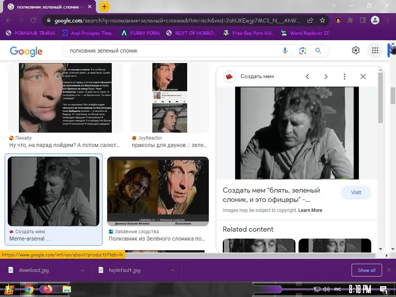
Task: Go back to the previous page
Action: coord(9,20)
